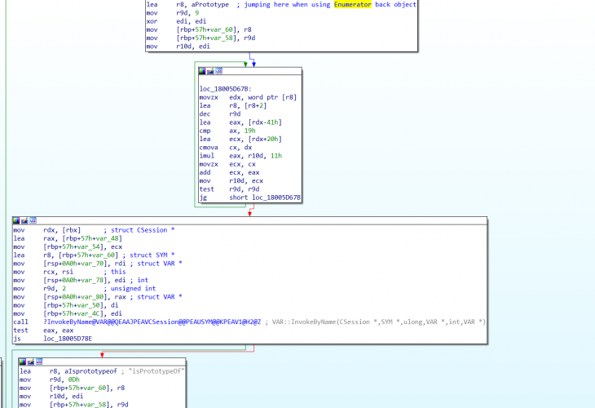This screenshot has height=408, width=595.
Task: Click the aPrototype operand in top block
Action: [201, 5]
